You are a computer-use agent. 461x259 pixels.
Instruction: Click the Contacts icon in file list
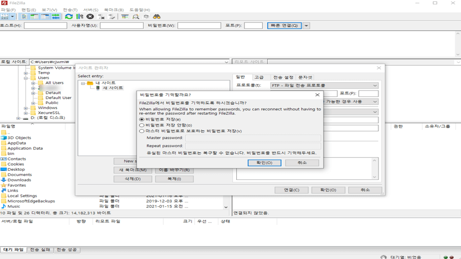[x=4, y=159]
